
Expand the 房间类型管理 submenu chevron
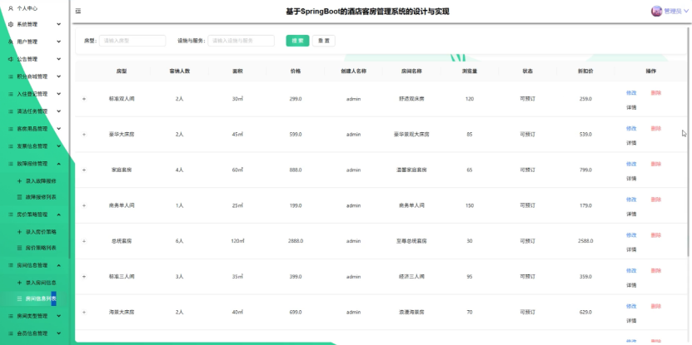pos(58,316)
